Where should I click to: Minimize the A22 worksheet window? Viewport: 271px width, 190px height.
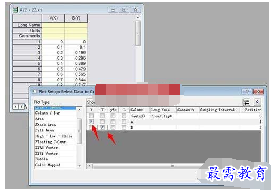point(113,10)
